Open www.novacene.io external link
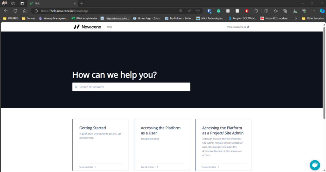This screenshot has height=172, width=326. tap(237, 27)
